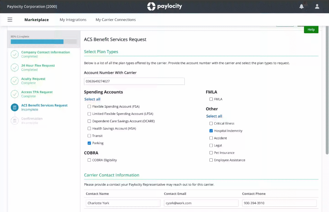Image resolution: width=329 pixels, height=212 pixels.
Task: Select all Spending Accounts plan types
Action: point(92,99)
